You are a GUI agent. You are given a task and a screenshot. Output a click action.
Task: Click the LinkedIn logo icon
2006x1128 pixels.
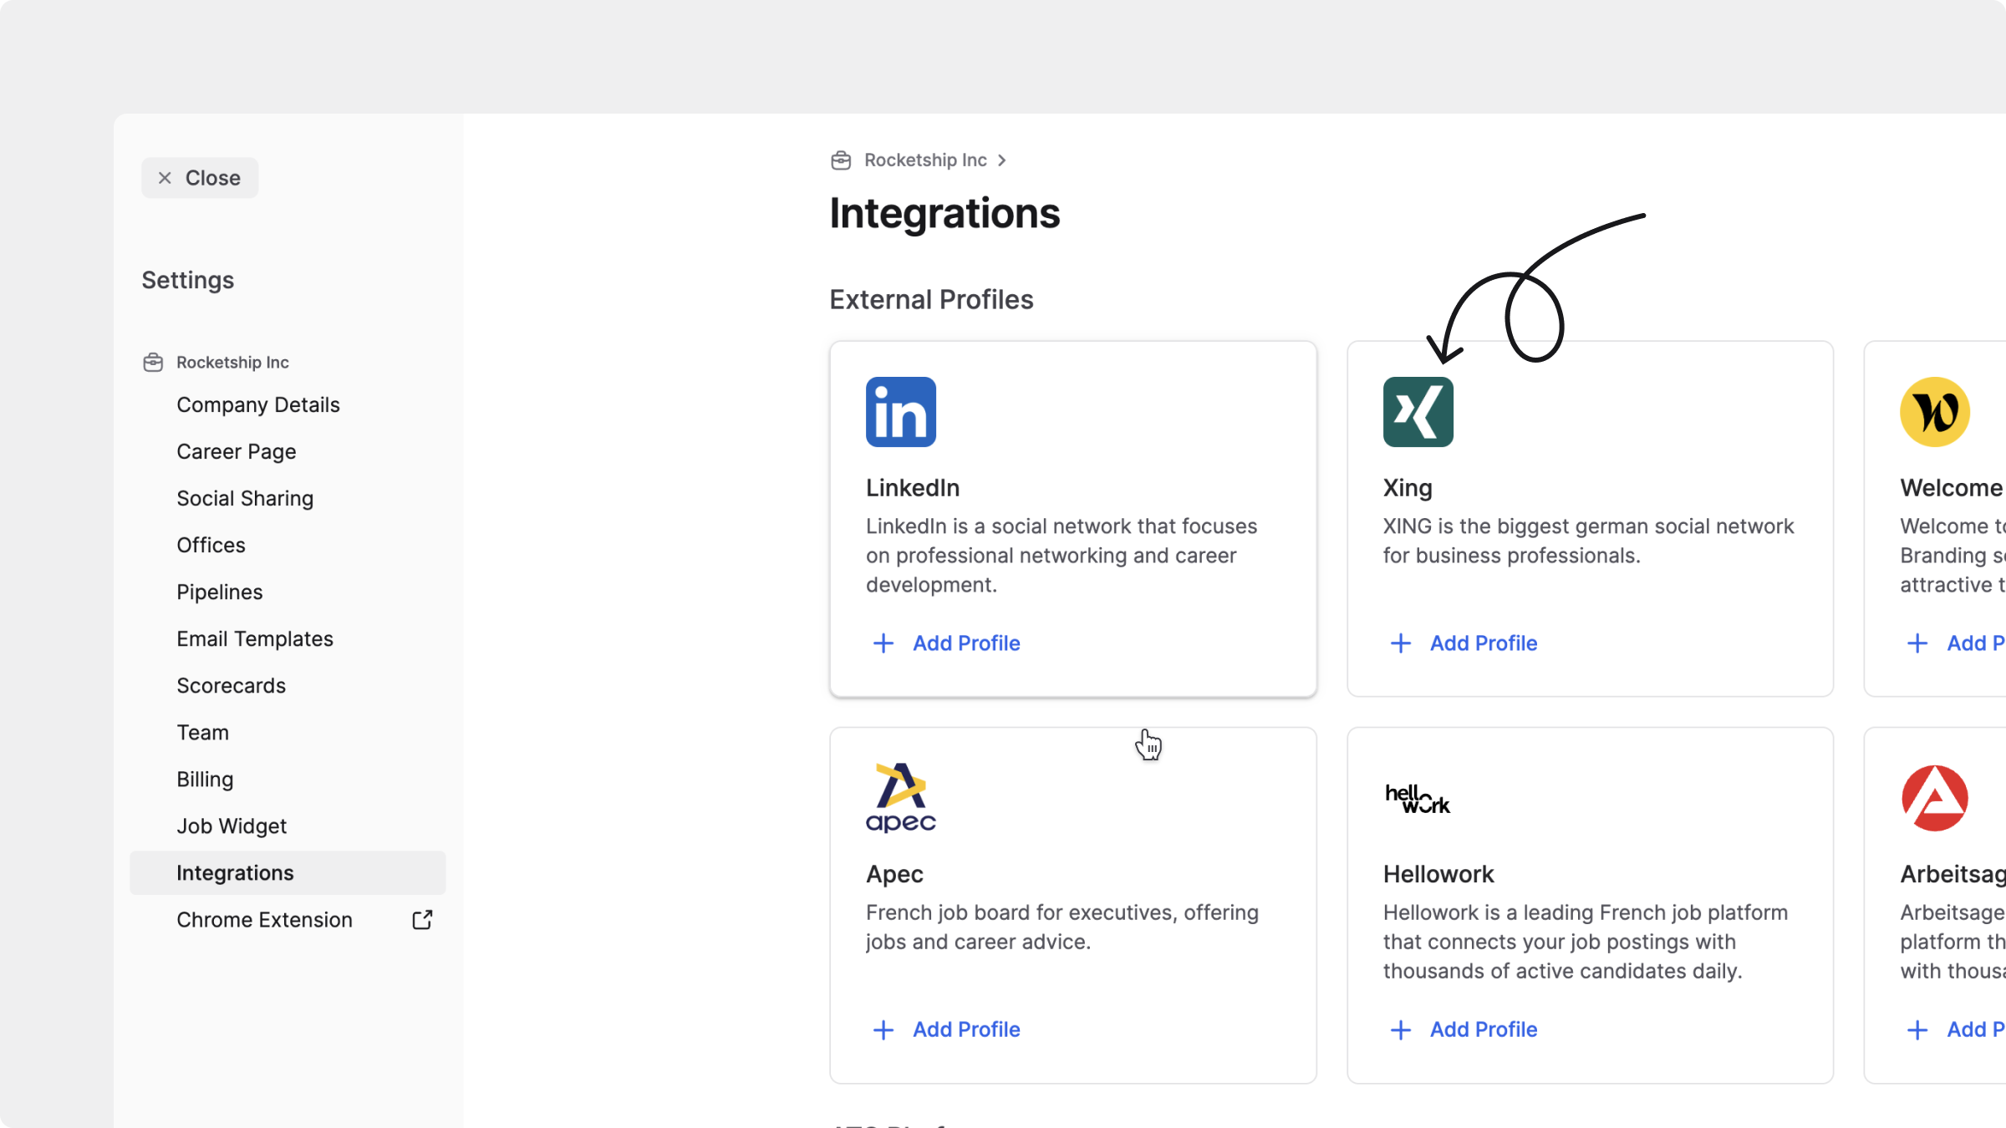pos(900,412)
